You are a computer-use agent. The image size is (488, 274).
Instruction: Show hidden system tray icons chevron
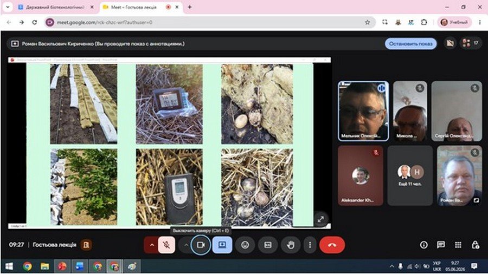pos(391,266)
